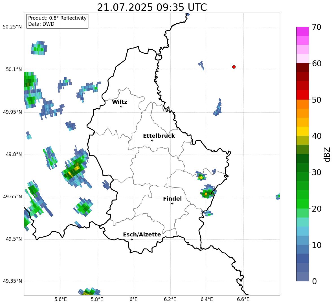Click the 49.35°N latitude label
The height and width of the screenshot is (305, 334).
(x=12, y=281)
